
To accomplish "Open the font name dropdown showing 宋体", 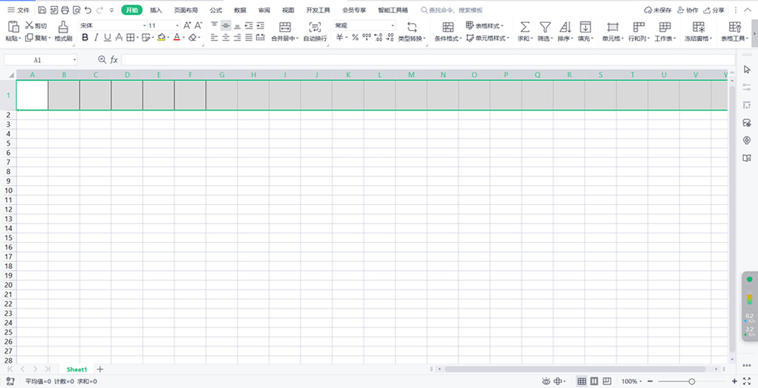I will point(110,25).
